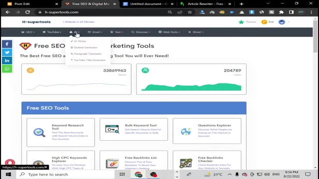Screen dimensions: 319x179
Task: Click the taskbar volume speaker icon
Action: pos(267,175)
